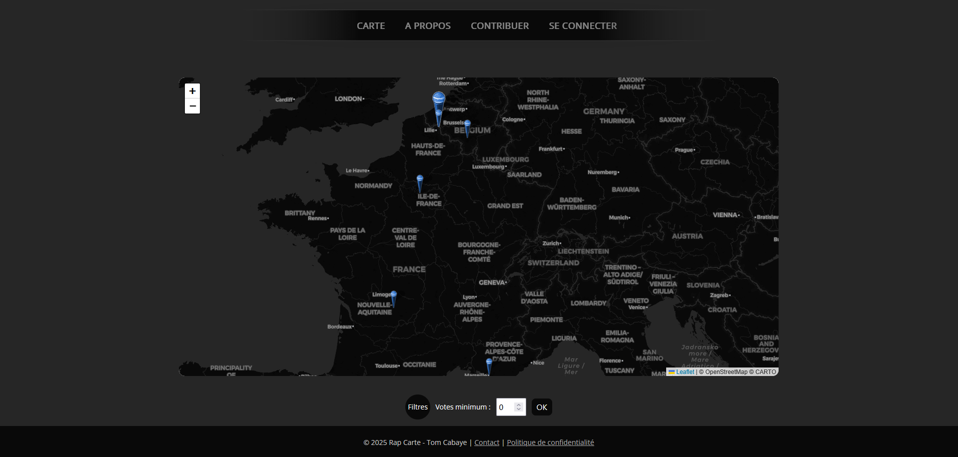Click SE CONNECTER to log in
The height and width of the screenshot is (457, 958).
coord(583,26)
